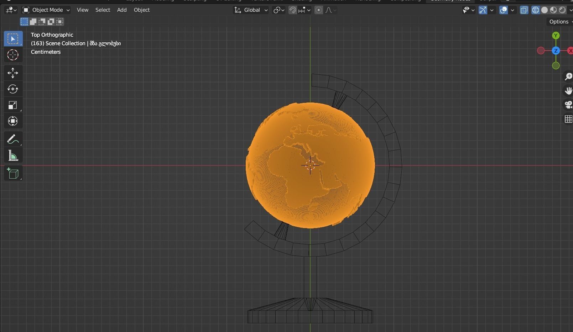Activate the Scale tool
The image size is (573, 332).
coord(13,105)
